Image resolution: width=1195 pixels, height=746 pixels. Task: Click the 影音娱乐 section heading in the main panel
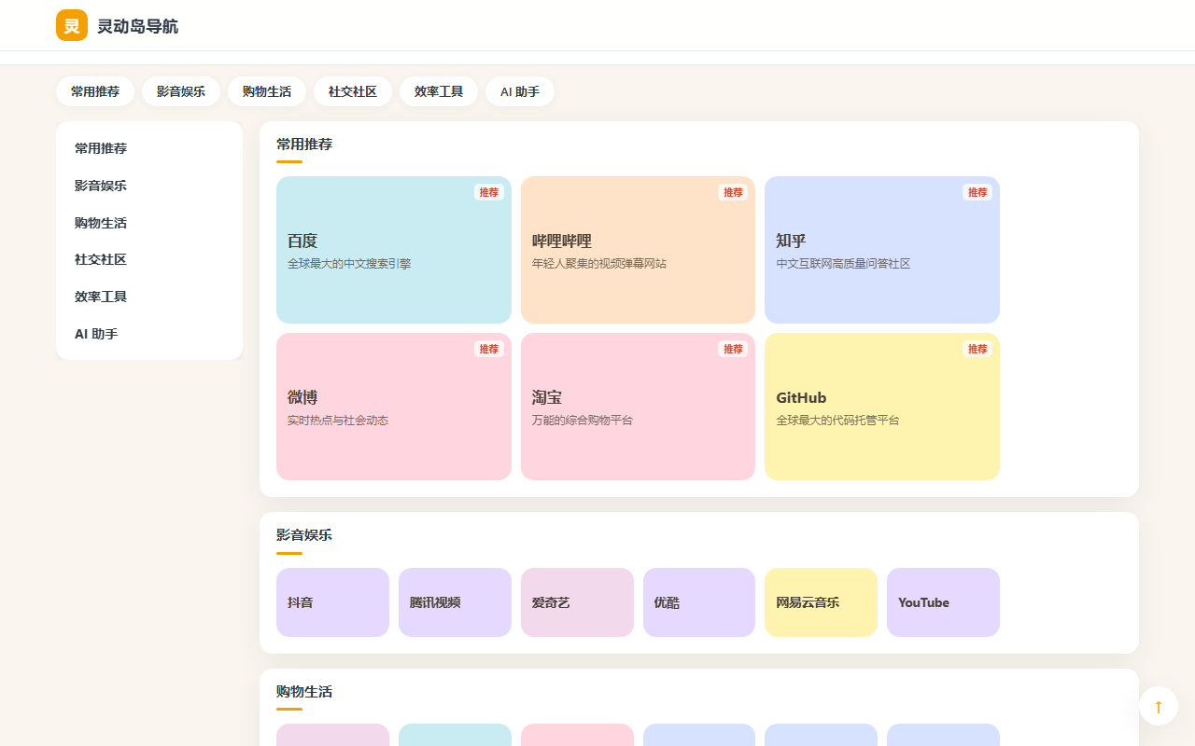304,535
